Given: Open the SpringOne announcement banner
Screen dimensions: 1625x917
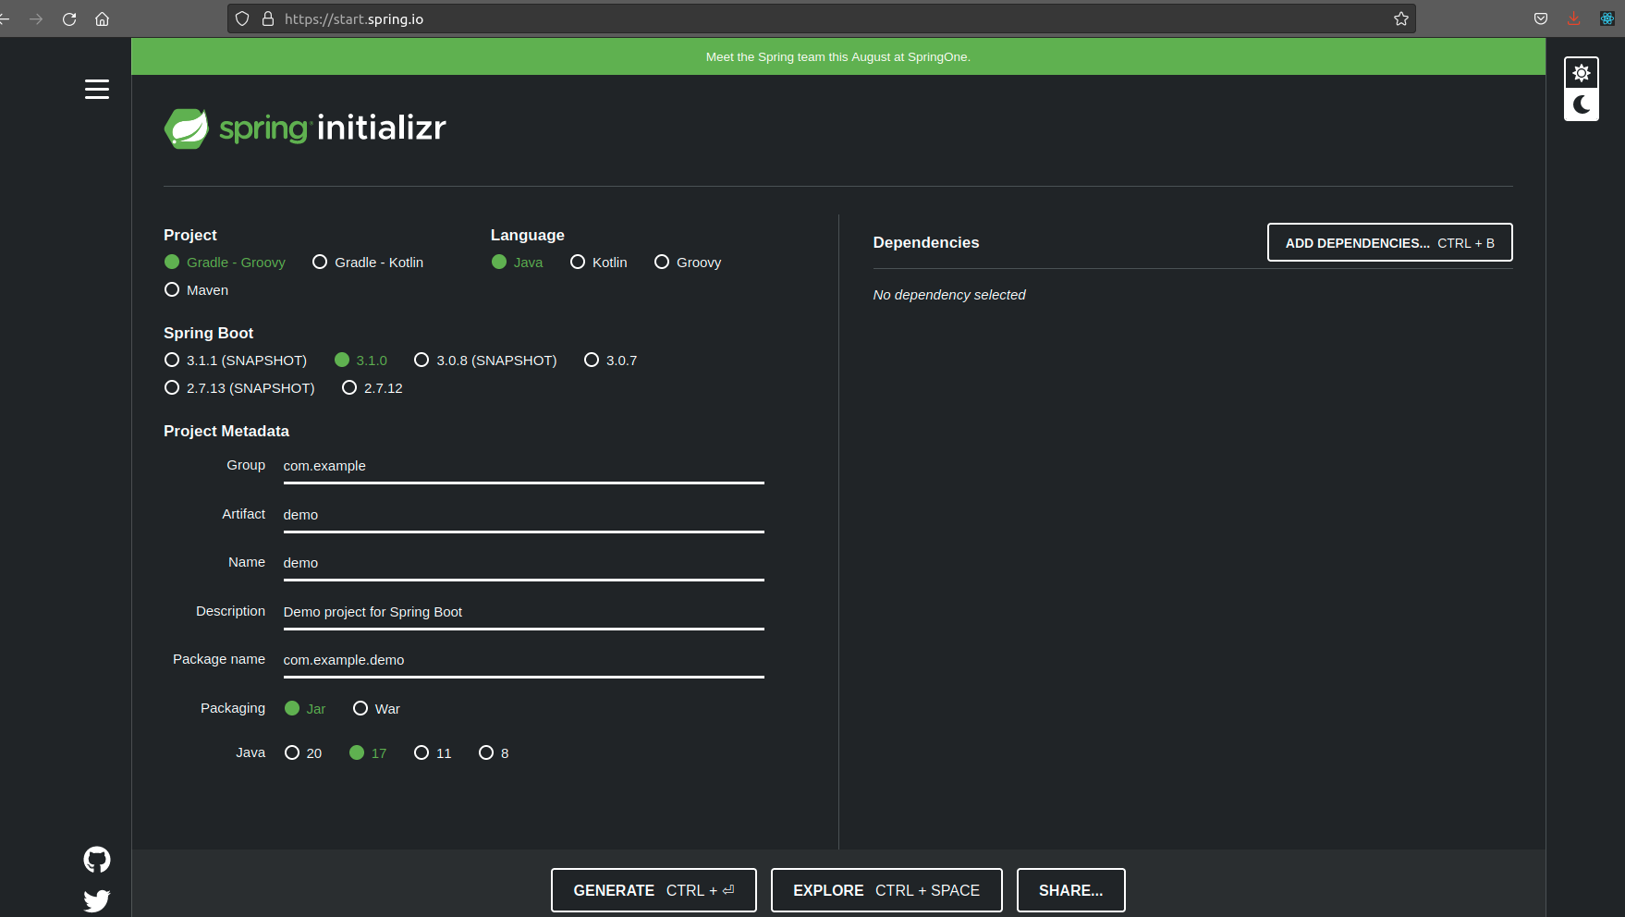Looking at the screenshot, I should click(837, 56).
